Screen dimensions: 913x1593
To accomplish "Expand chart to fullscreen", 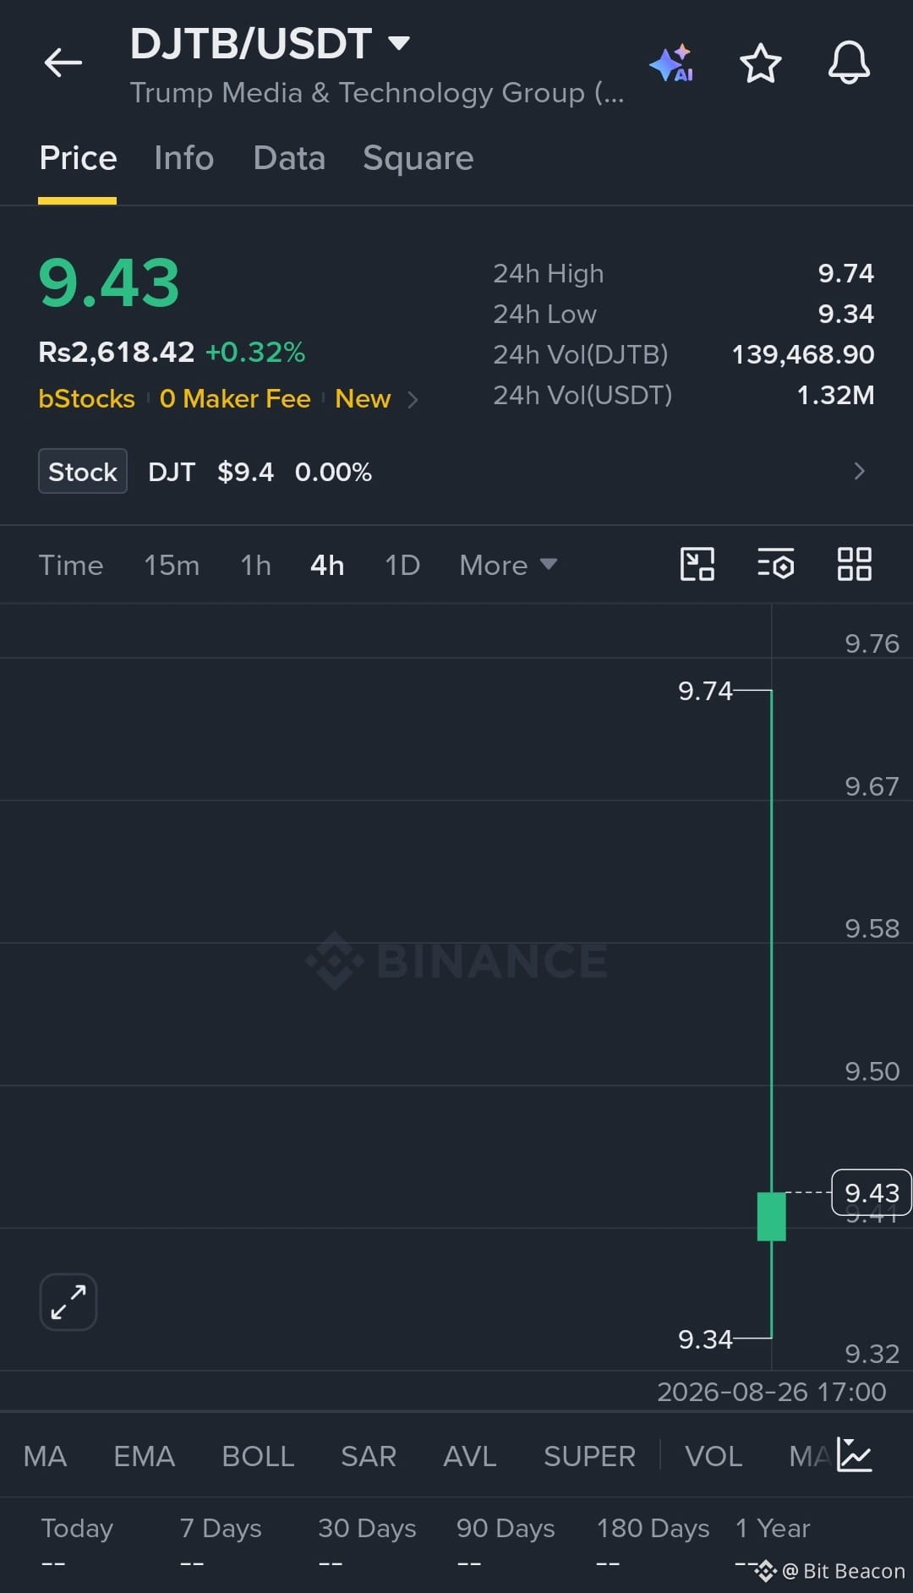I will coord(68,1302).
